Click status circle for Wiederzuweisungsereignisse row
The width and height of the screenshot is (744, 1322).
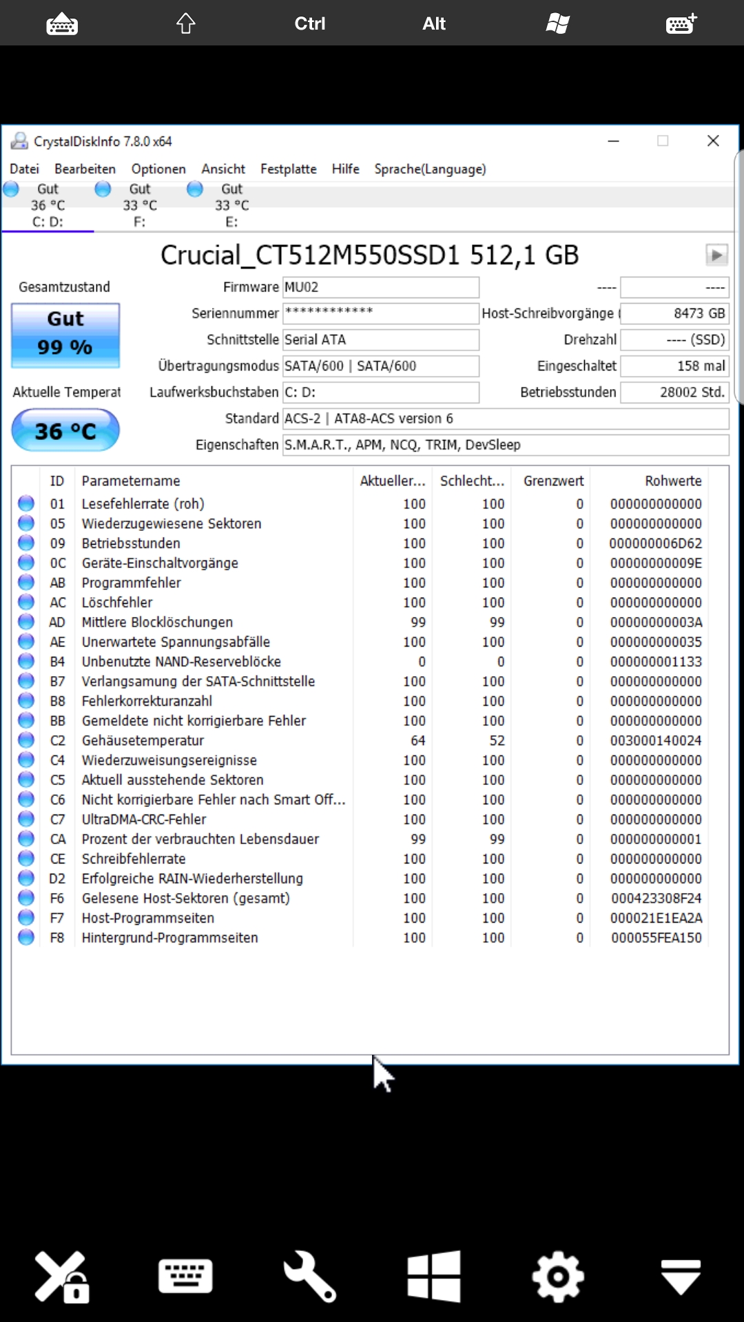coord(26,760)
